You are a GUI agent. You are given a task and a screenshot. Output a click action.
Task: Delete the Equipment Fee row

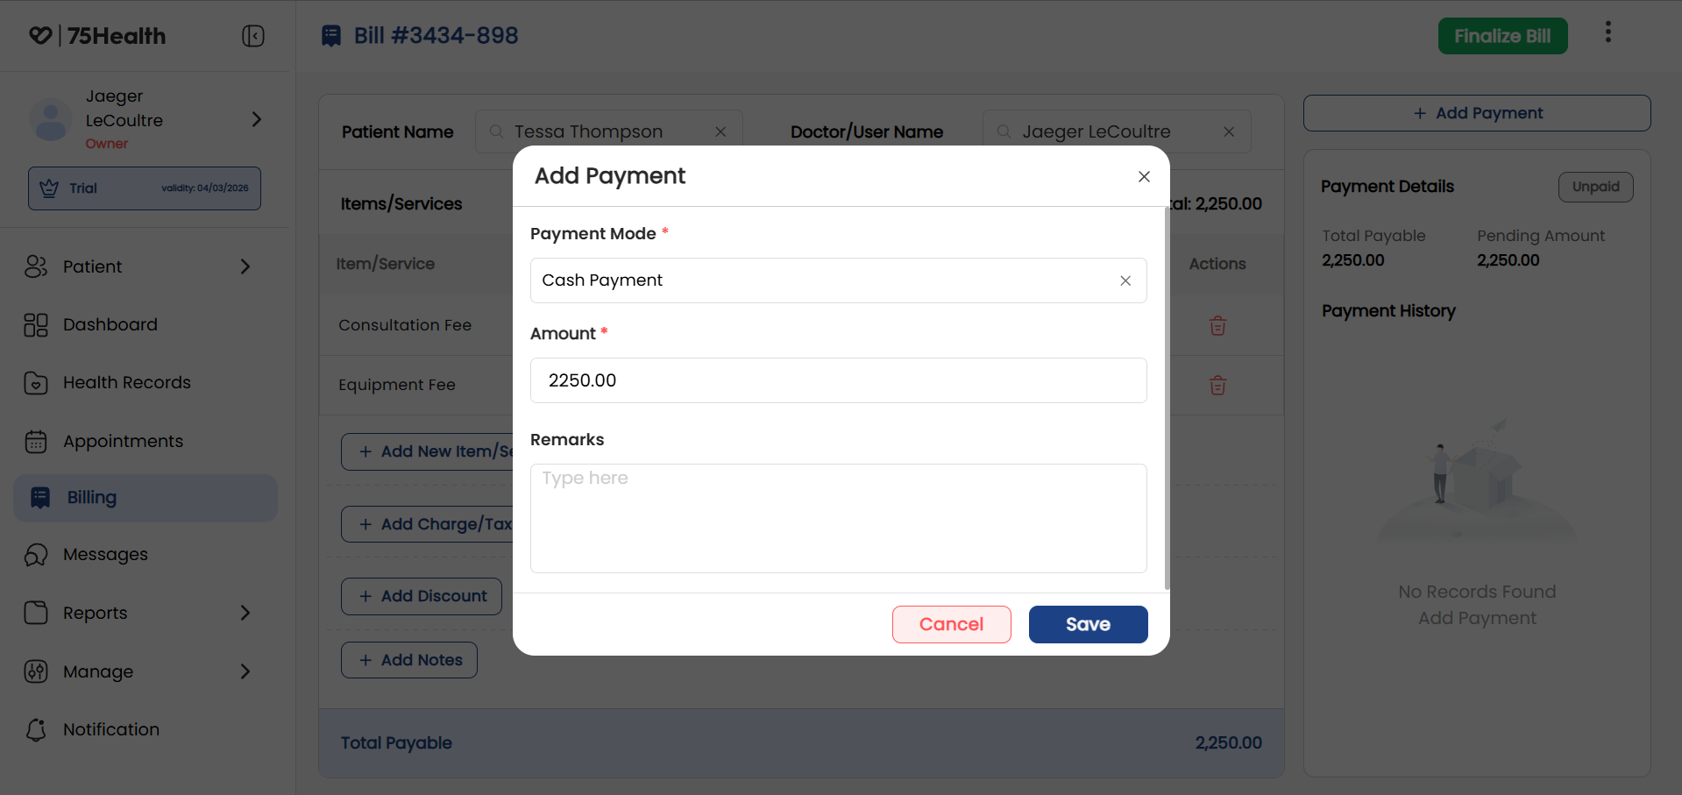tap(1217, 386)
